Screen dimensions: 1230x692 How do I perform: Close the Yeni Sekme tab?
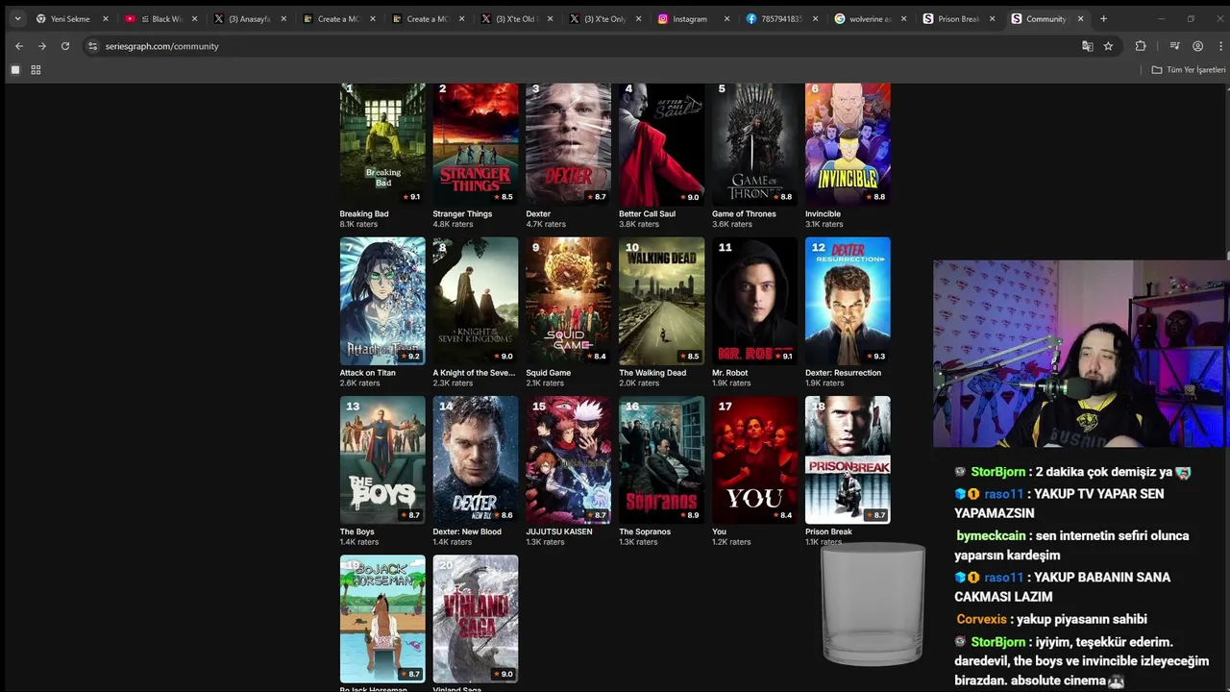106,18
